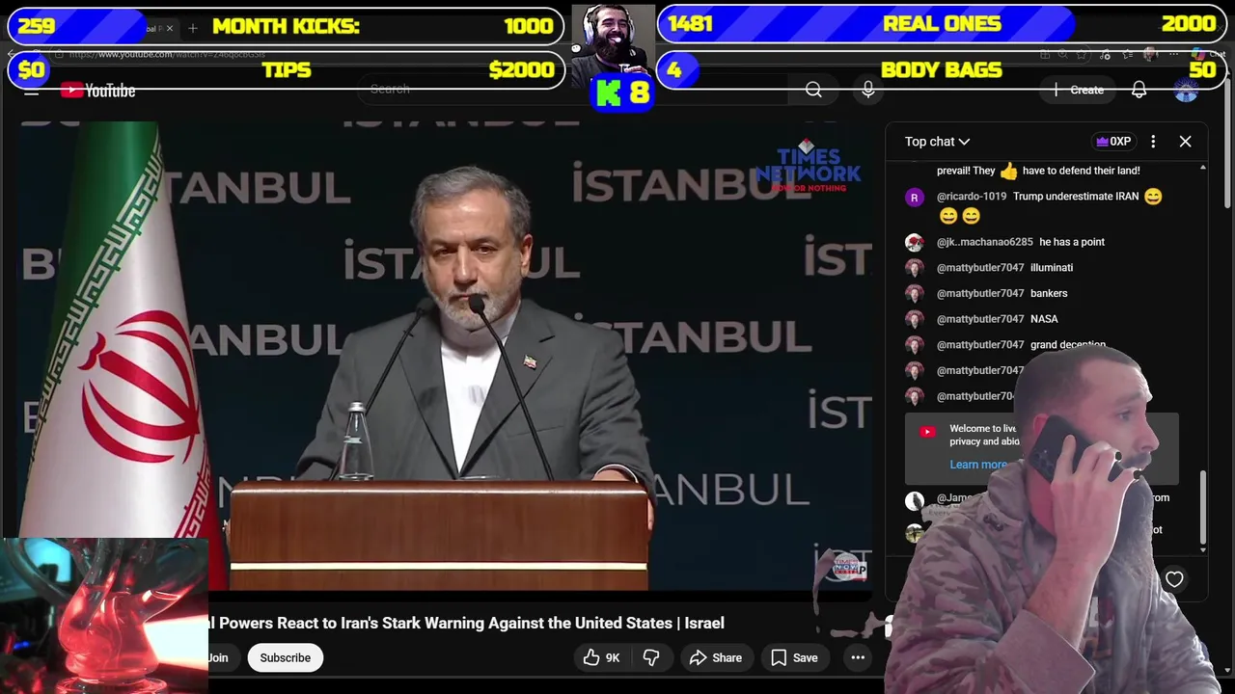Click the 'grand deception' chat message
The image size is (1235, 694).
click(x=1067, y=345)
